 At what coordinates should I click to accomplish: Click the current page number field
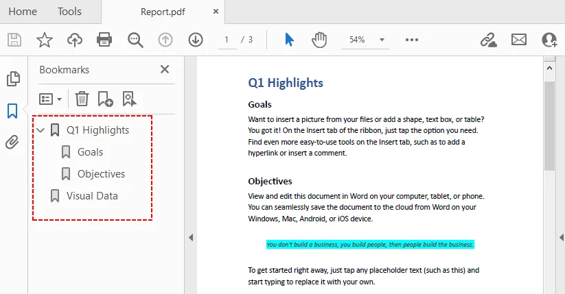click(227, 40)
